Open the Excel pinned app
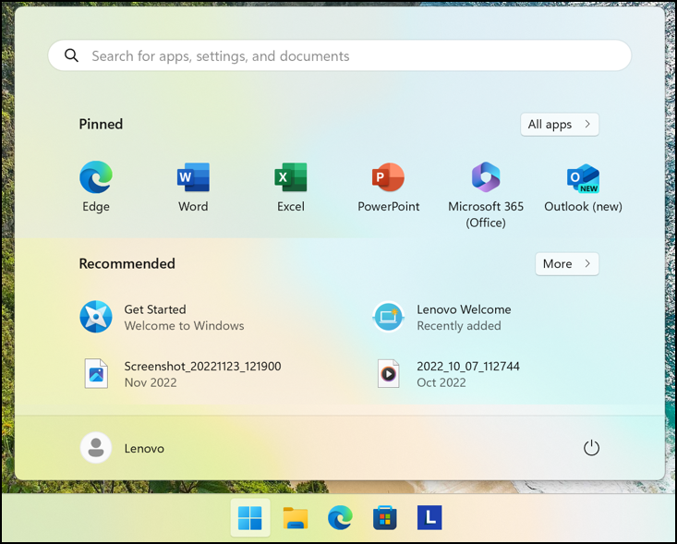The image size is (677, 544). tap(291, 187)
